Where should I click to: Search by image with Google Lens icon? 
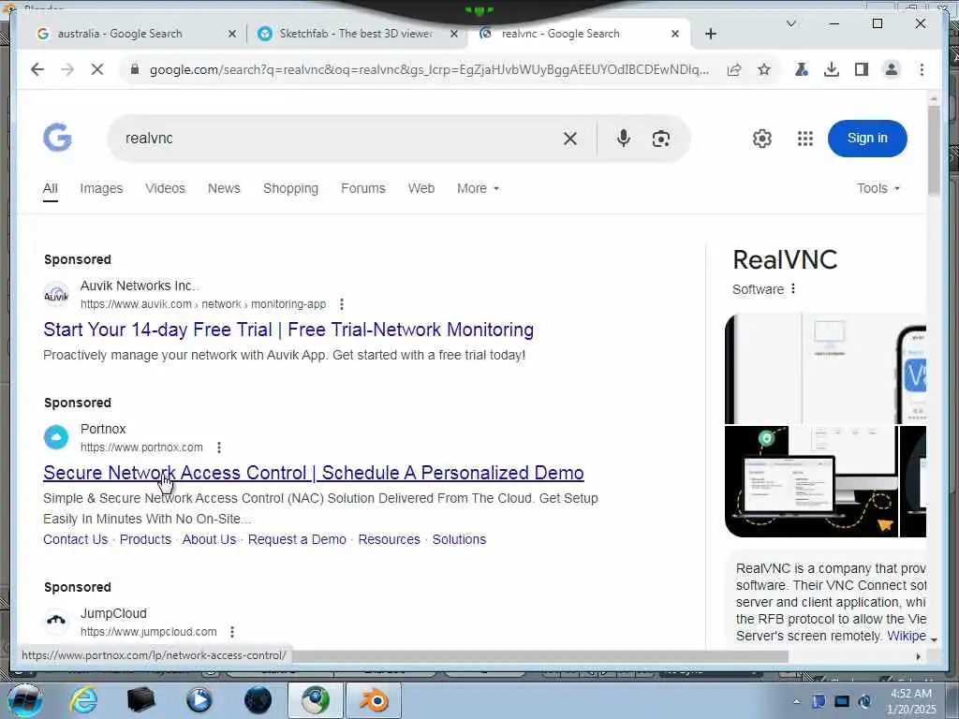[660, 139]
